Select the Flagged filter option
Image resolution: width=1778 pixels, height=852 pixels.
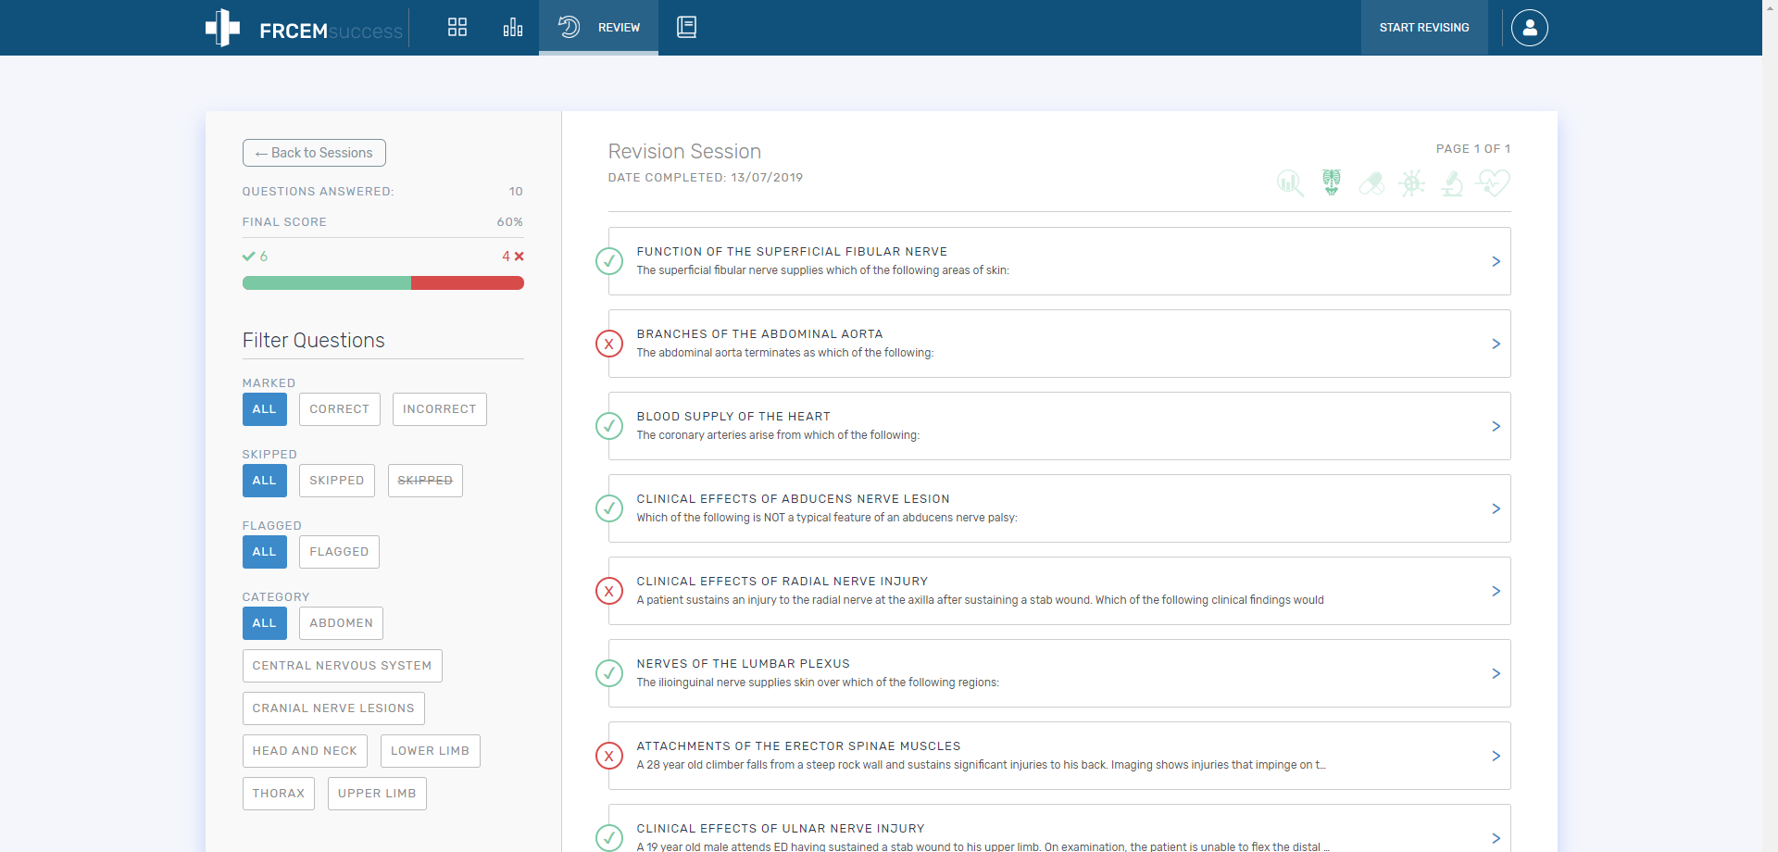(x=339, y=552)
